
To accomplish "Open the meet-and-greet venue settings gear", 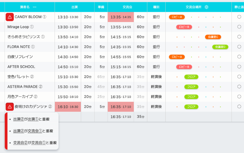I will (206, 7).
